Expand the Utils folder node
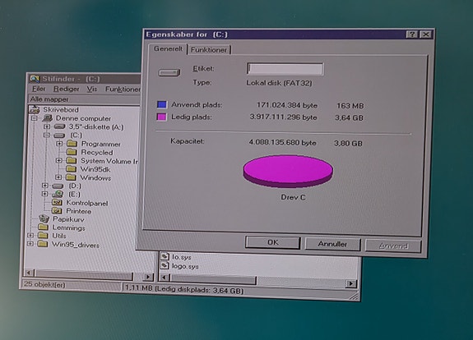473x340 pixels. (x=30, y=235)
